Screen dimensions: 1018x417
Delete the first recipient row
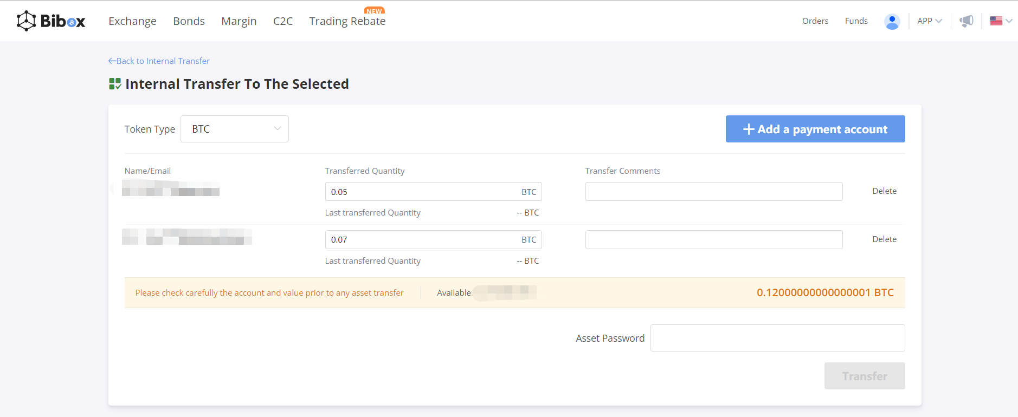coord(884,191)
